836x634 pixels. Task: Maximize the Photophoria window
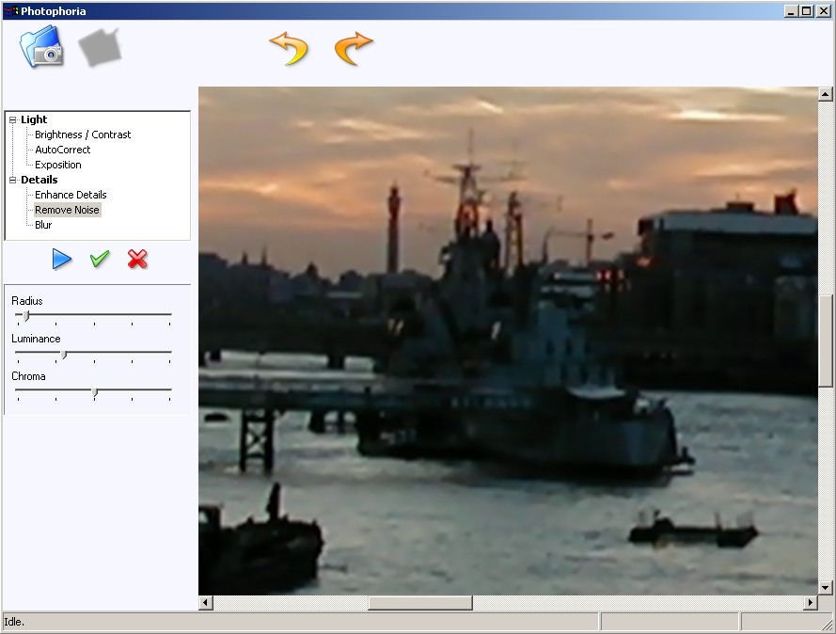click(x=807, y=10)
